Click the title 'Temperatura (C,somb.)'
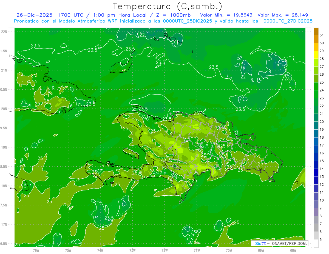 coord(167,6)
